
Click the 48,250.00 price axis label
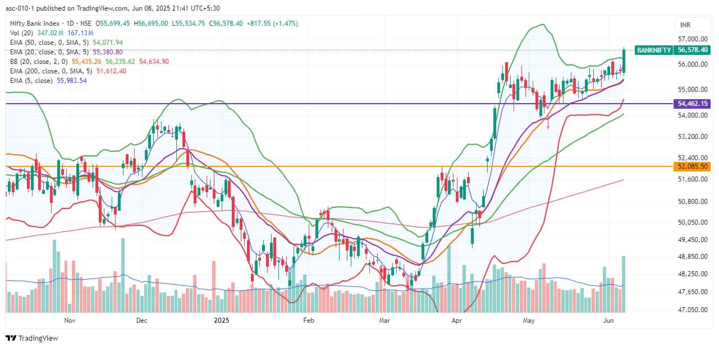[x=692, y=274]
